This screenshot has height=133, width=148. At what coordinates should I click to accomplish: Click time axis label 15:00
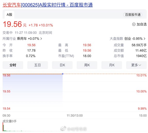tap(143, 116)
